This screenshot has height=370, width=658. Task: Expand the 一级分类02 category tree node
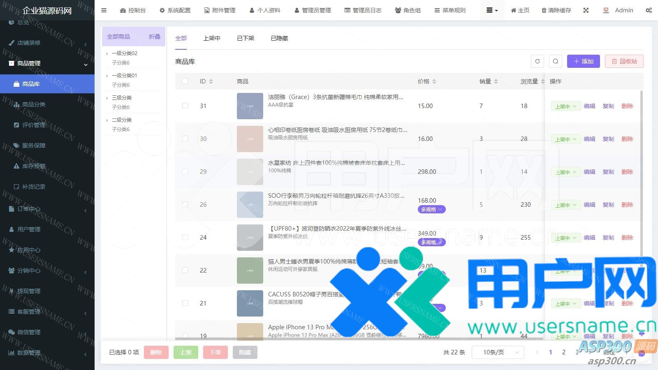click(x=107, y=53)
